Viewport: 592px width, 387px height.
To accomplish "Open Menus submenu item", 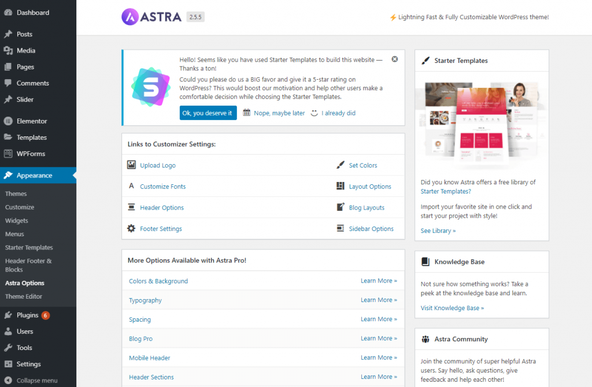I will pyautogui.click(x=14, y=234).
